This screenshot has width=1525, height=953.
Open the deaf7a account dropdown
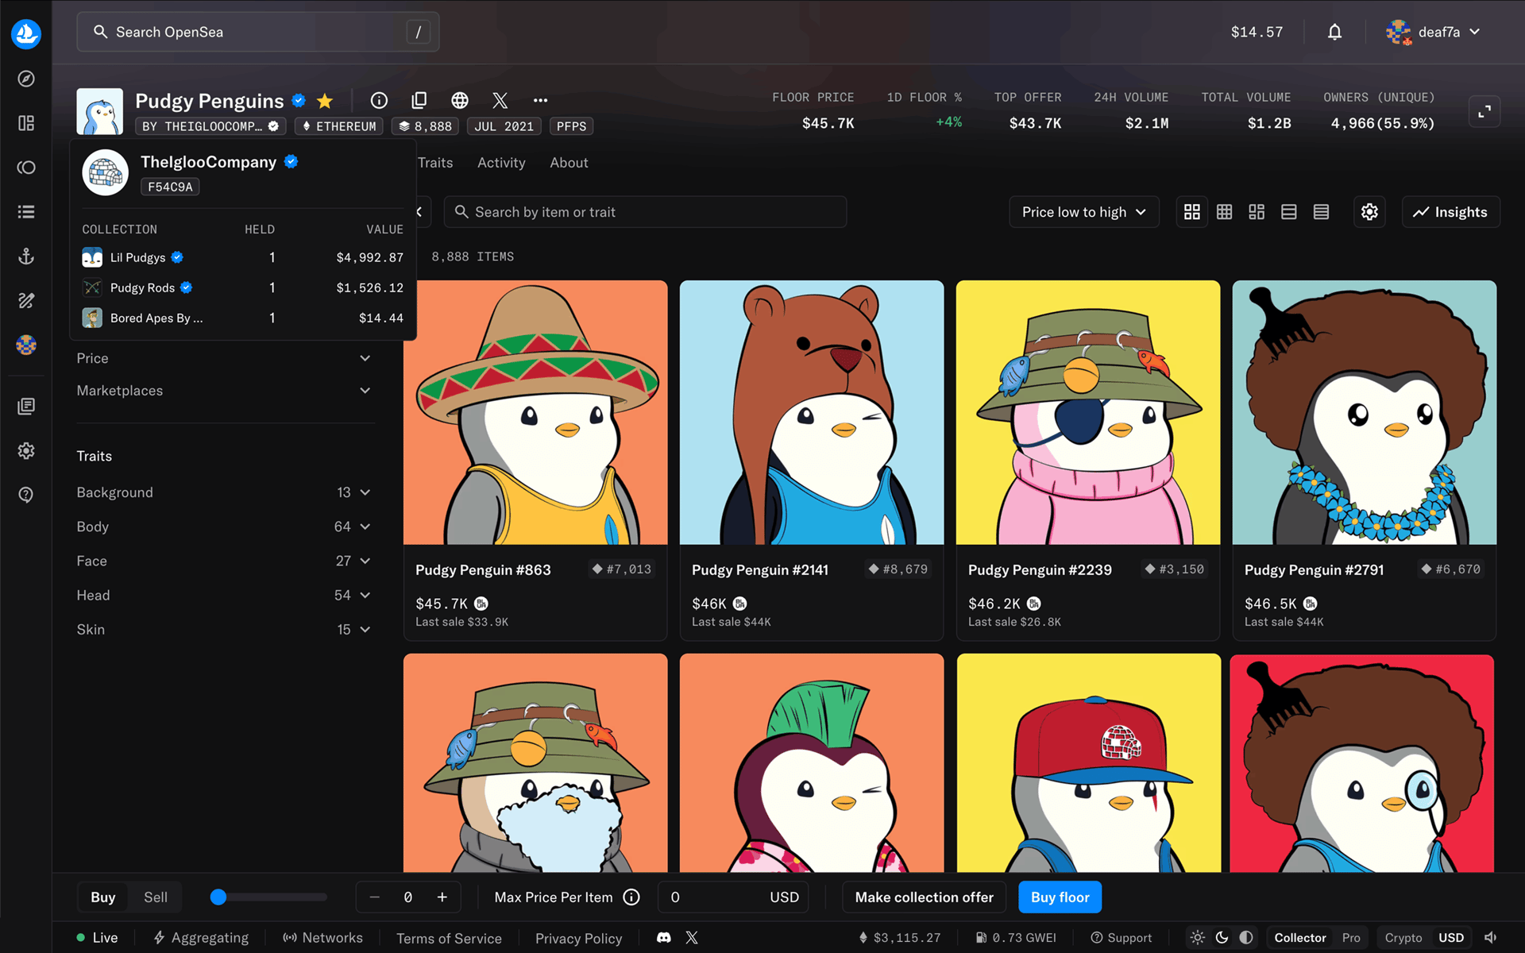click(x=1434, y=32)
